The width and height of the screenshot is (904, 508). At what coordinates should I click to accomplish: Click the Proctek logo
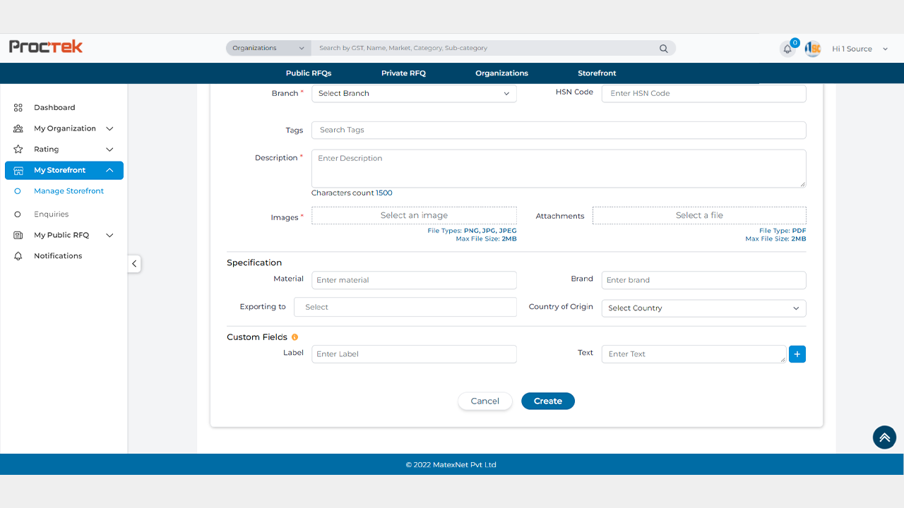pyautogui.click(x=46, y=47)
